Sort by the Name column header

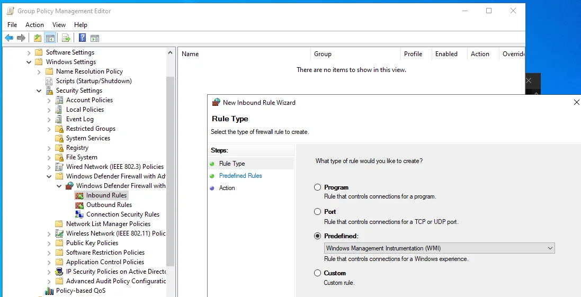(244, 54)
